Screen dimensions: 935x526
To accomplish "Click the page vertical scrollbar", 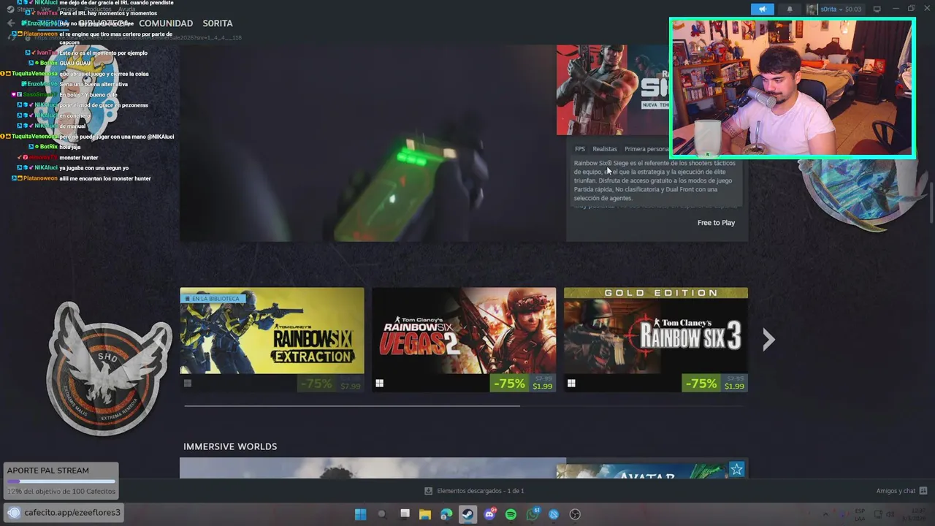I will pyautogui.click(x=931, y=201).
